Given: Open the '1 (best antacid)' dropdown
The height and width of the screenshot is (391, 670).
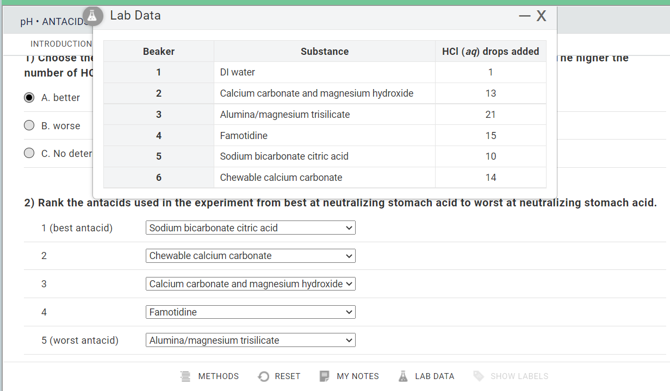Looking at the screenshot, I should pyautogui.click(x=250, y=228).
